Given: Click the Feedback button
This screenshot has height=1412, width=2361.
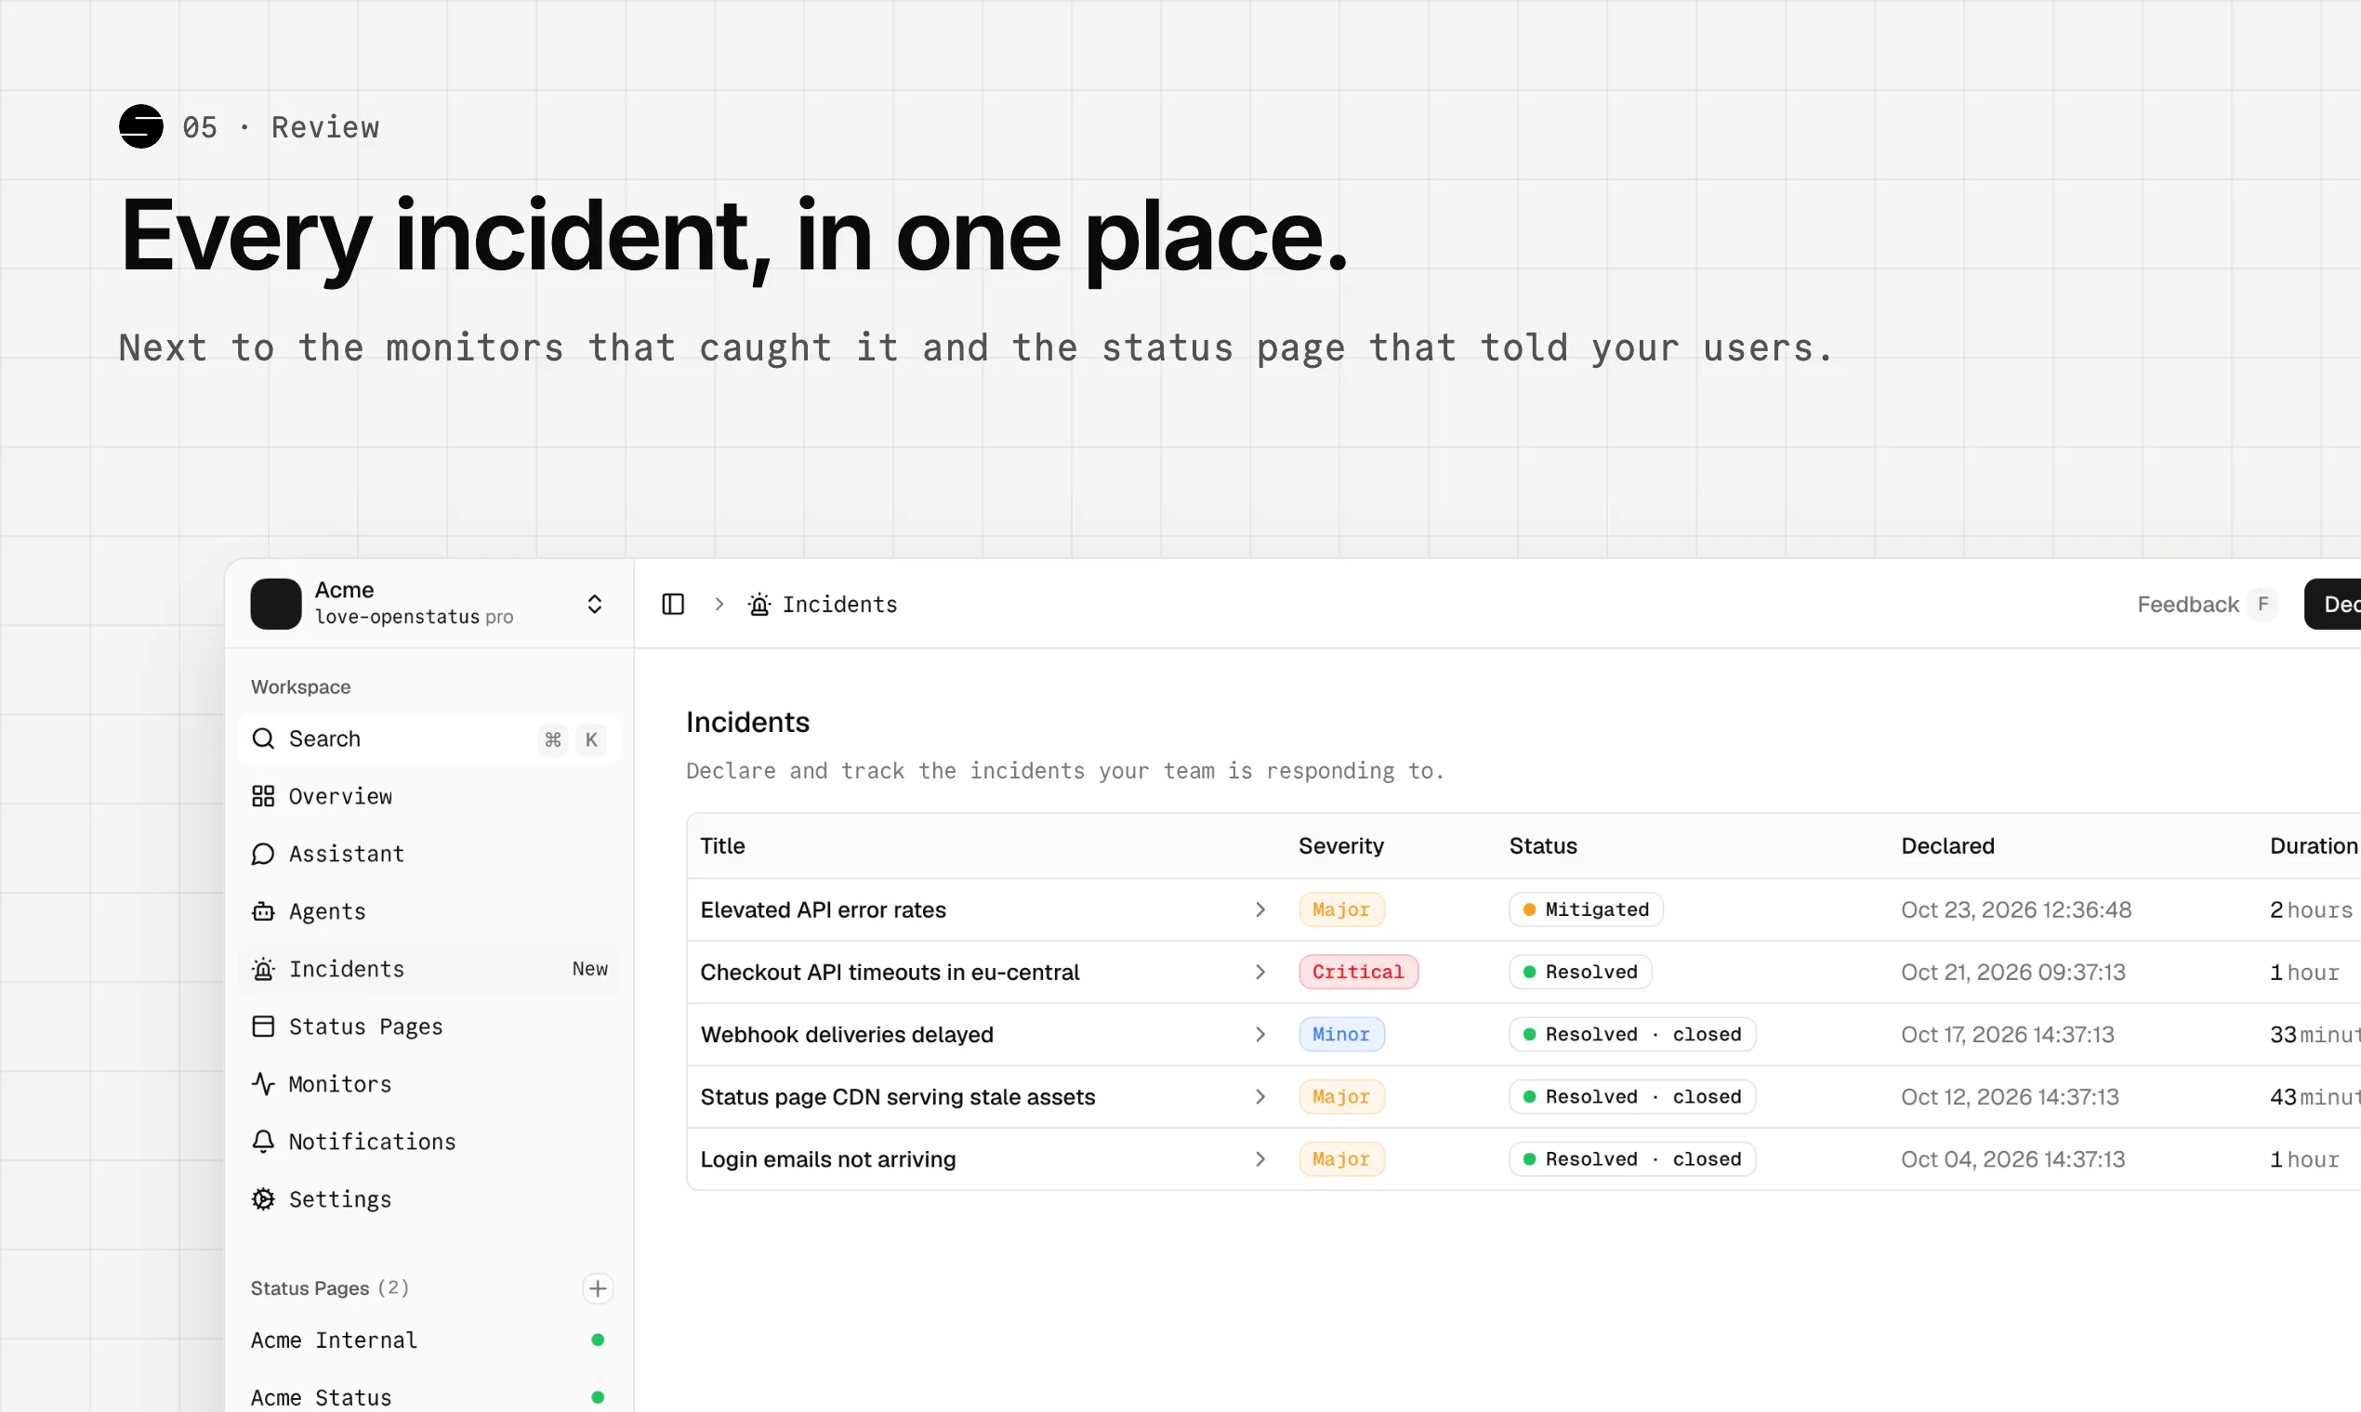Looking at the screenshot, I should (2206, 604).
